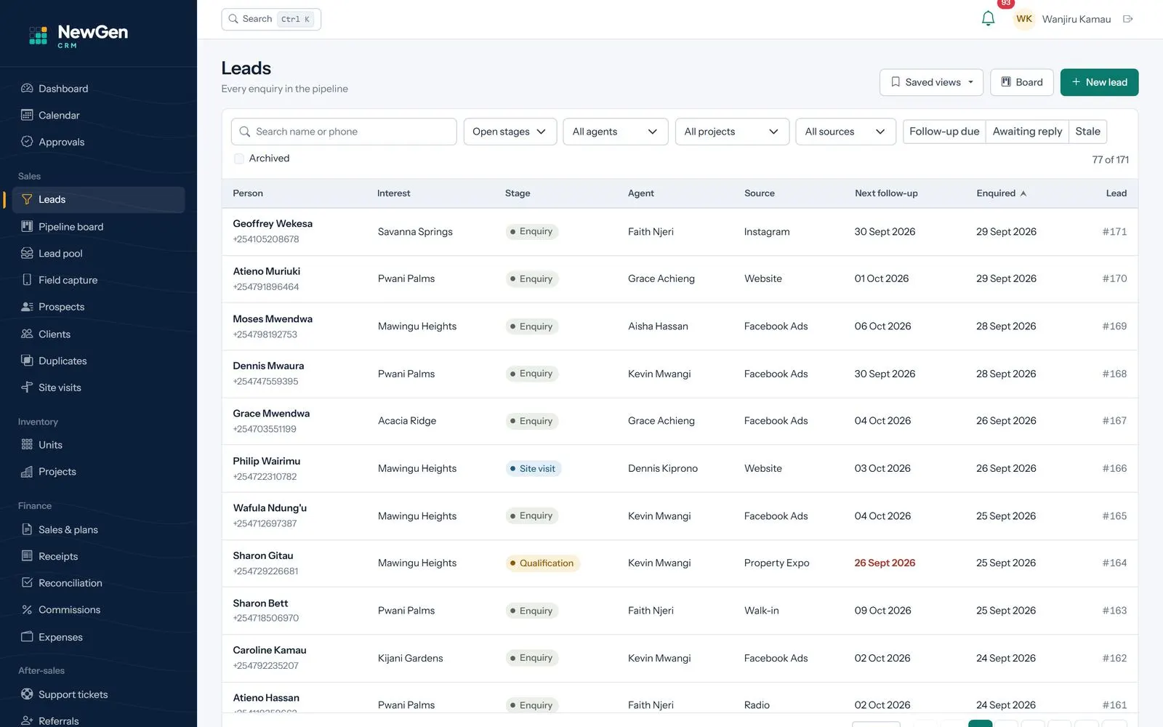
Task: Click the notification bell icon
Action: [988, 19]
